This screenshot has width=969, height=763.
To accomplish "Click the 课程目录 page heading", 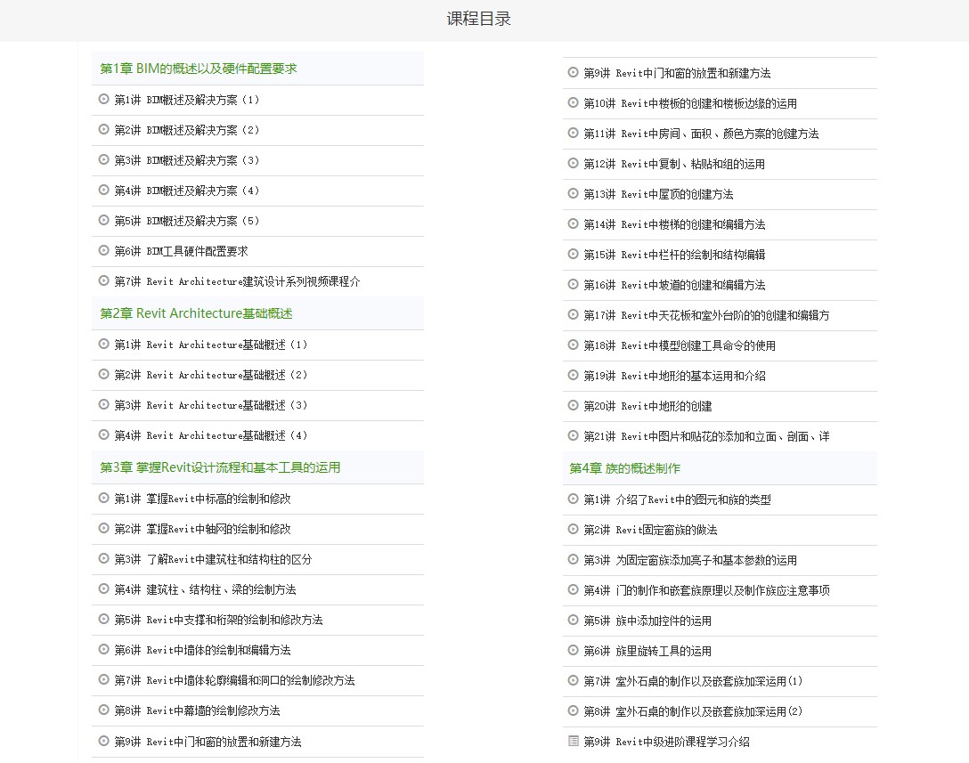I will pos(478,19).
